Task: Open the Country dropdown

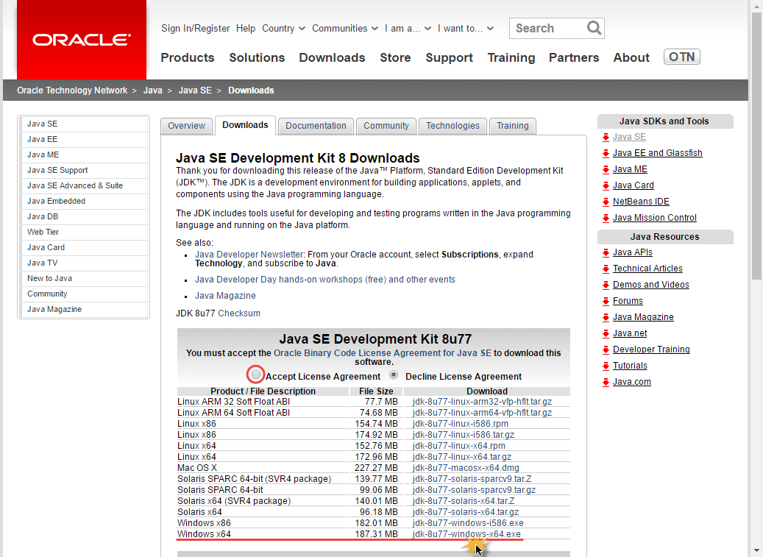Action: (283, 28)
